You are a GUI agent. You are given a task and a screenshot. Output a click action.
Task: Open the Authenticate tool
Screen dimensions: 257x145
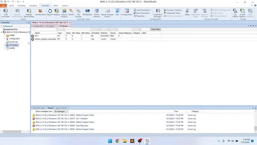(x=40, y=12)
